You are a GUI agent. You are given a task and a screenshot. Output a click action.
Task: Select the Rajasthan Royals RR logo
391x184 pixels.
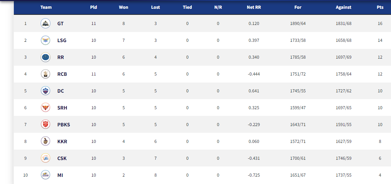click(46, 57)
